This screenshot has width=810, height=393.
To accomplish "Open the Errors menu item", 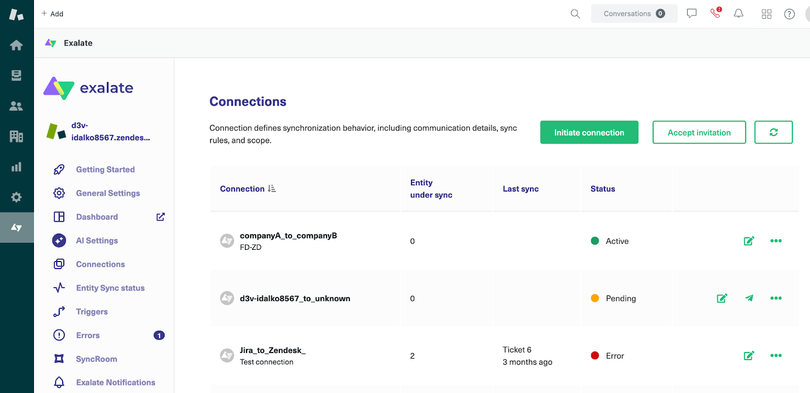I will [88, 335].
